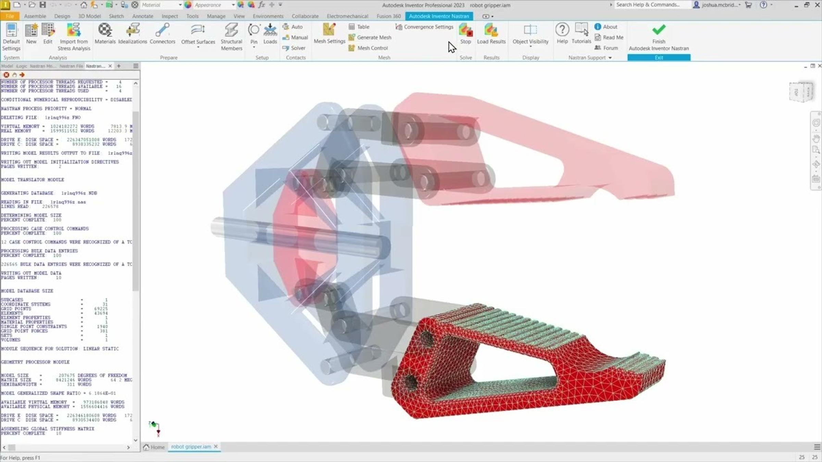Open Mesh Settings
Viewport: 822px width, 462px height.
tap(329, 34)
